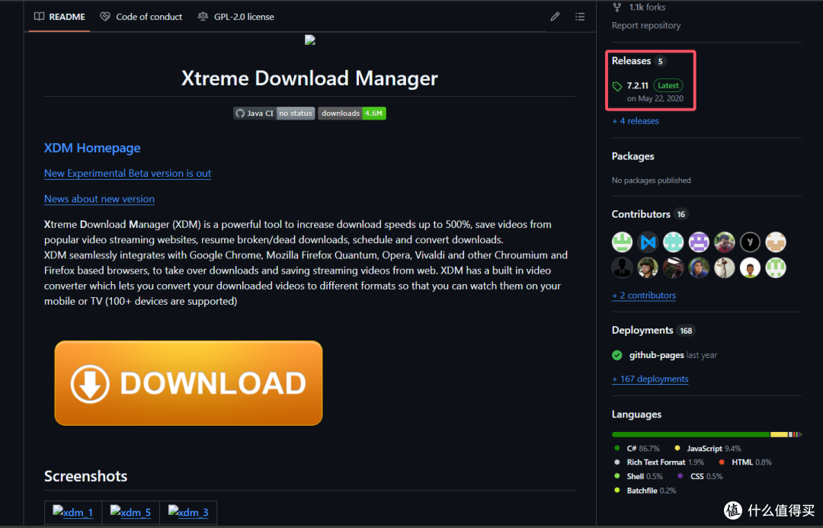This screenshot has height=528, width=823.
Task: Expand the + 167 deployments link
Action: click(x=650, y=379)
